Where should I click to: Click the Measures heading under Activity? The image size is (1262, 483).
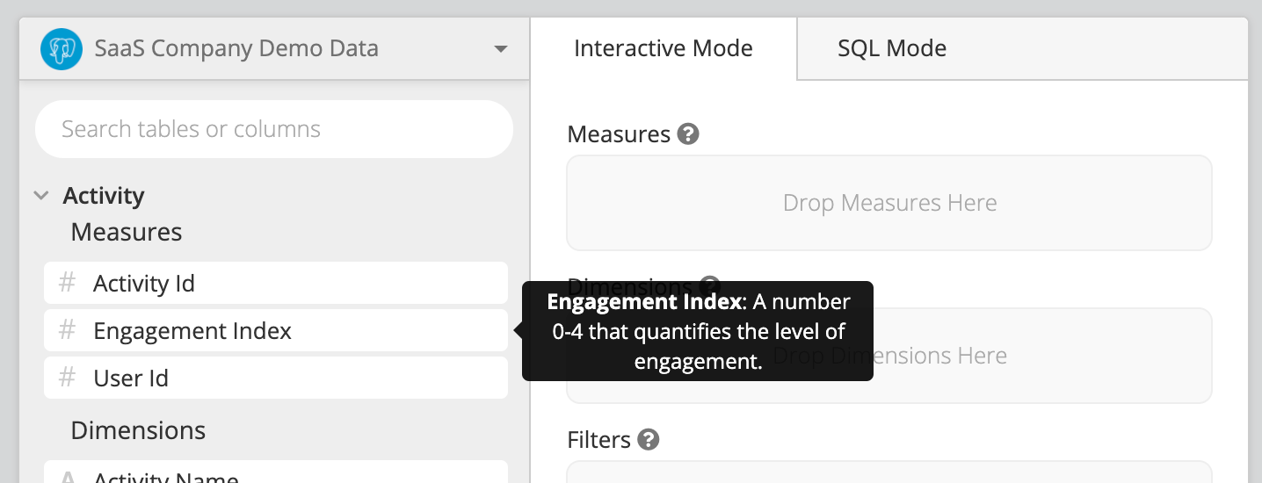tap(127, 232)
